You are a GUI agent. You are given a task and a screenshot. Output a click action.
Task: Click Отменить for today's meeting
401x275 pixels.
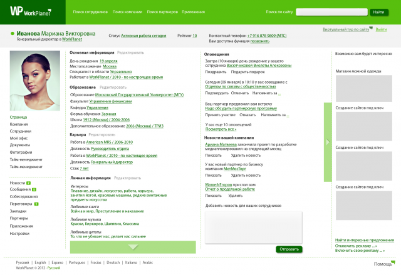(240, 93)
